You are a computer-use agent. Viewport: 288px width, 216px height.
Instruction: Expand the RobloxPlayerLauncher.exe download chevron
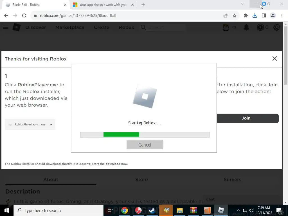[51, 124]
